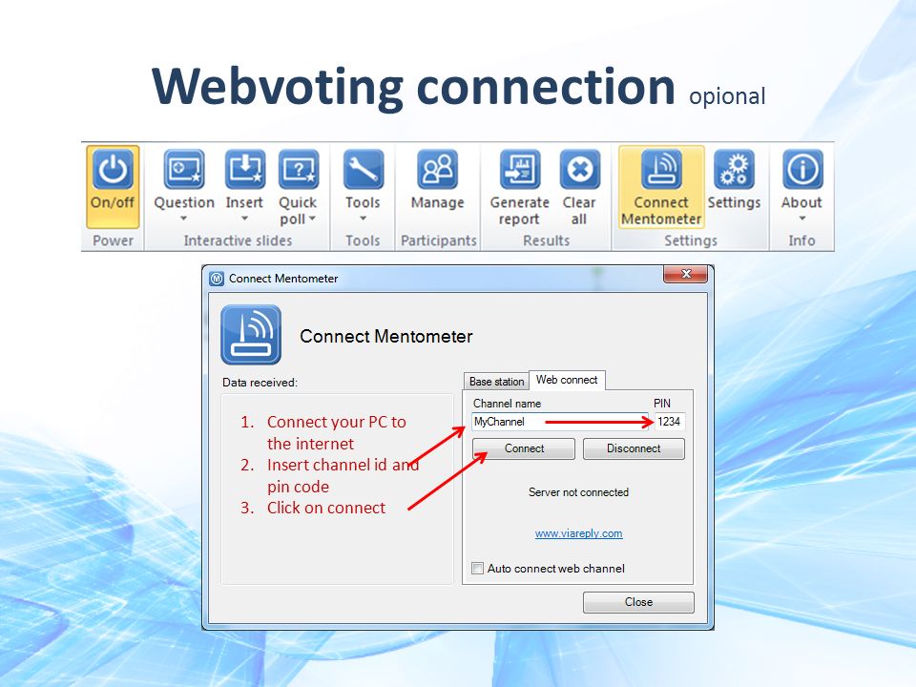Expand the Insert dropdown arrow

click(x=245, y=219)
